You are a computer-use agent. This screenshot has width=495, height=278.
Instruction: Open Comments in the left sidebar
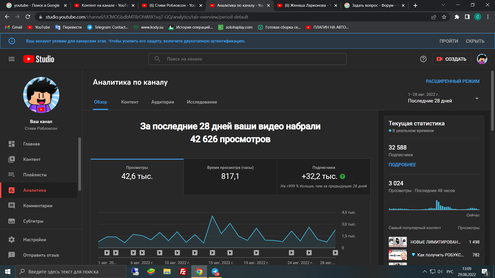38,206
